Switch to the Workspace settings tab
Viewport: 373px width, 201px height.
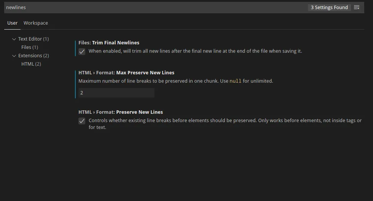click(36, 23)
